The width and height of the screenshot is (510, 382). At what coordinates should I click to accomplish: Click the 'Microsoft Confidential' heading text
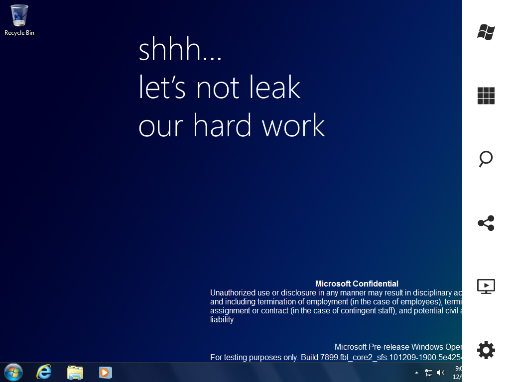pos(357,284)
